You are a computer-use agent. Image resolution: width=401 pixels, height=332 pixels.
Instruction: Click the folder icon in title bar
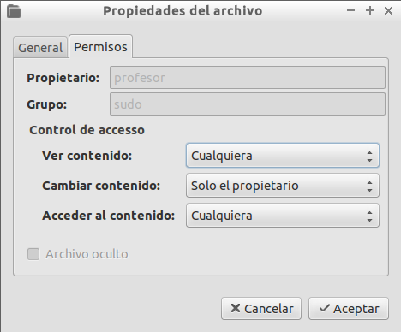[14, 11]
